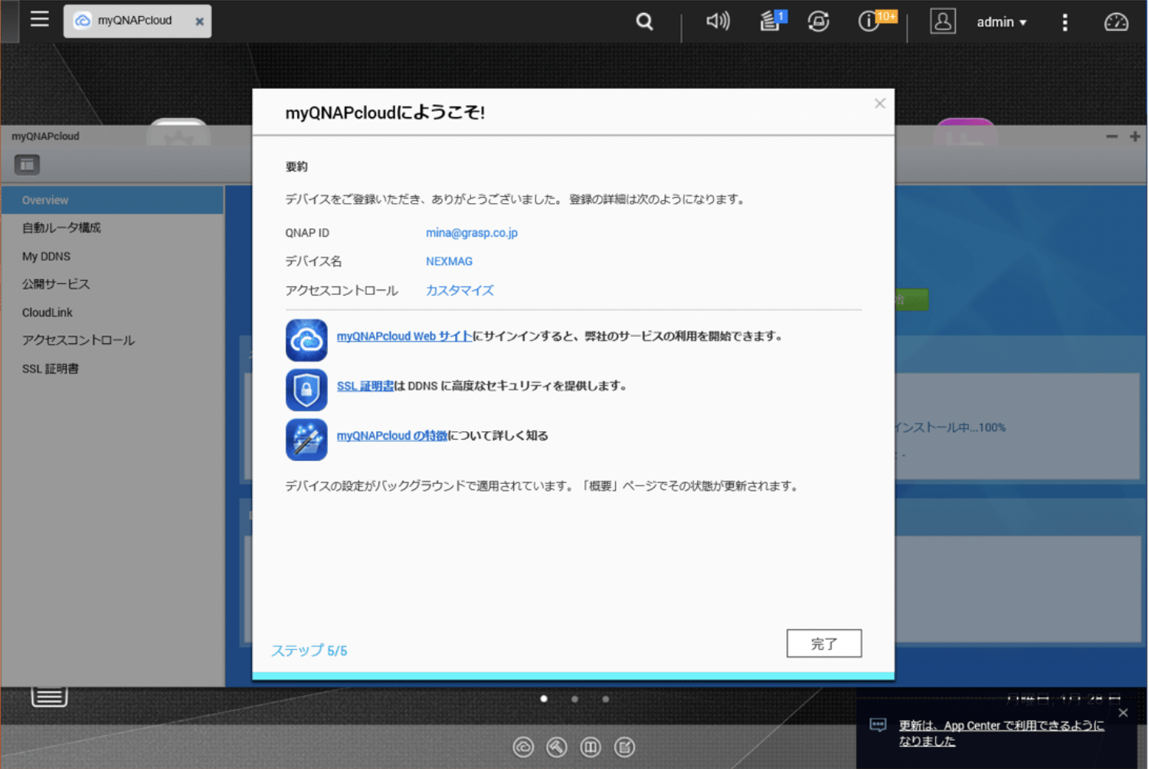This screenshot has height=769, width=1149.
Task: Click the 完了 finish button
Action: point(823,643)
